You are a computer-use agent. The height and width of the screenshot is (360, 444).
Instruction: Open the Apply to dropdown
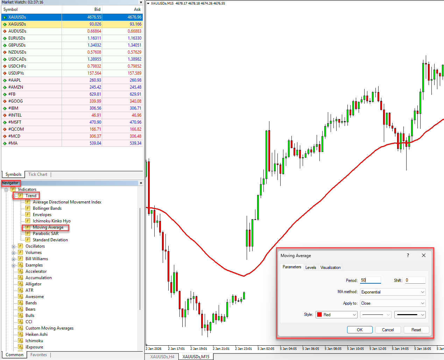click(x=393, y=303)
